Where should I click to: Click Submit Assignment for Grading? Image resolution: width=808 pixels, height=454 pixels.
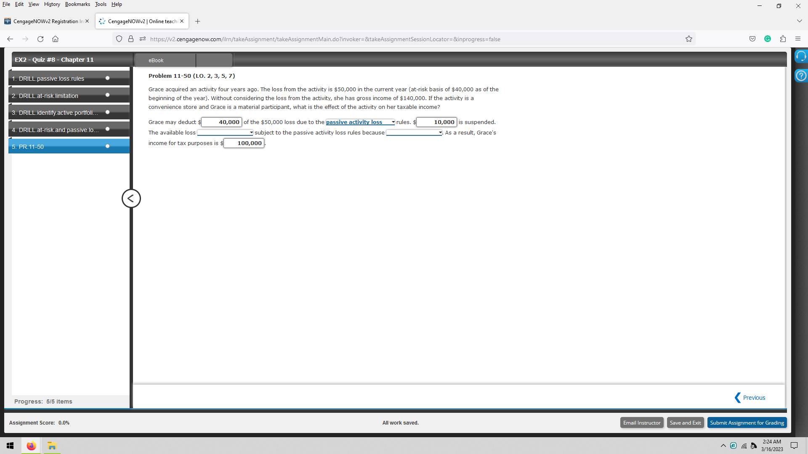747,422
